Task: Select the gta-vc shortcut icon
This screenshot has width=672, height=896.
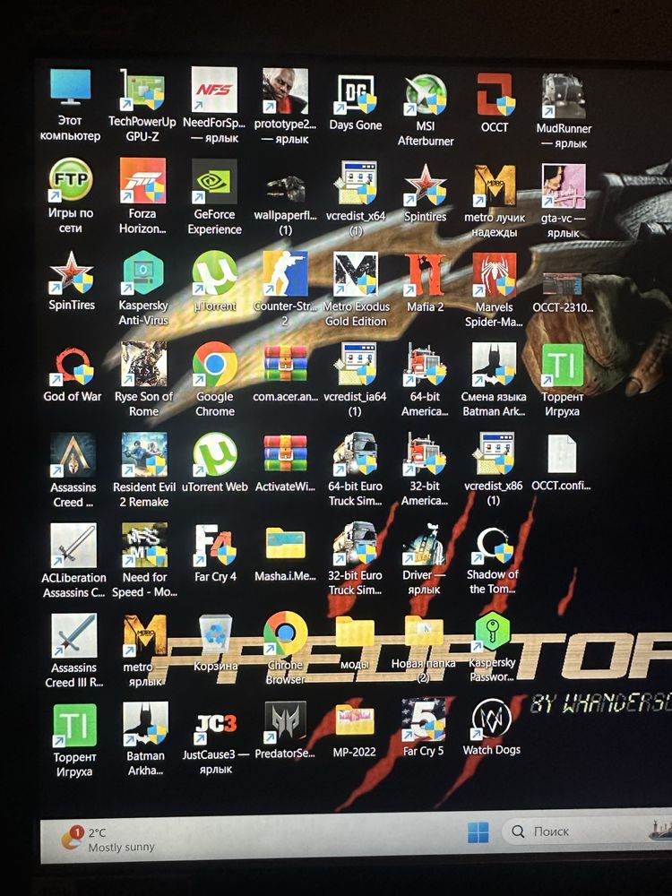Action: pyautogui.click(x=564, y=186)
